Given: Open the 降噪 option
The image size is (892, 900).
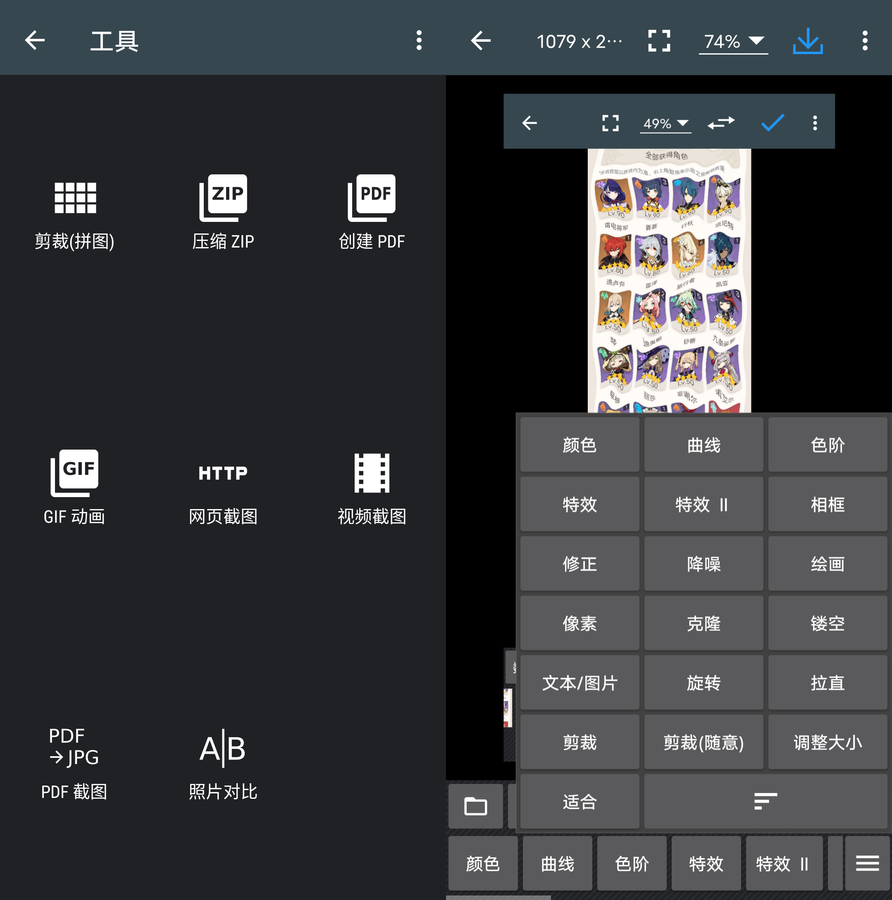Looking at the screenshot, I should 704,564.
